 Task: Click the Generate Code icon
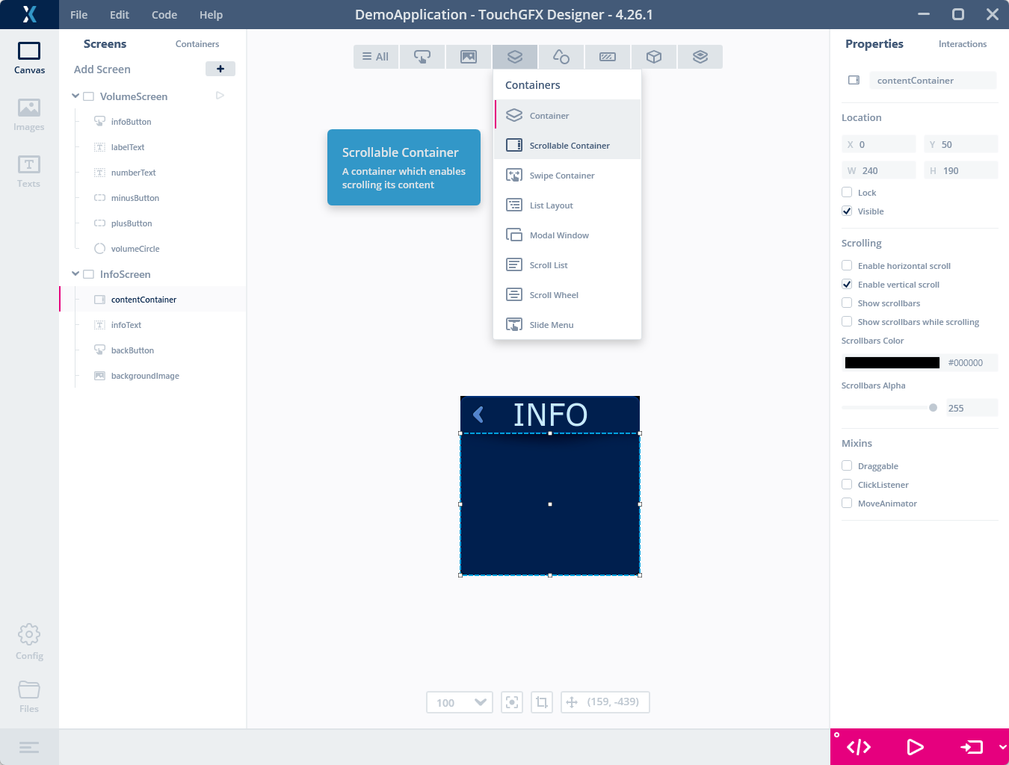coord(859,747)
